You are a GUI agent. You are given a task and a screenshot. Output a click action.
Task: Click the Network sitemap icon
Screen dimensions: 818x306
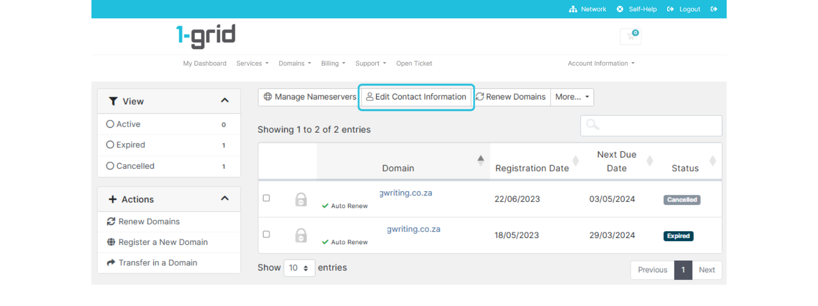click(x=573, y=9)
